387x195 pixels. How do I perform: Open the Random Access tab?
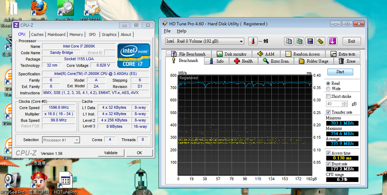303,54
